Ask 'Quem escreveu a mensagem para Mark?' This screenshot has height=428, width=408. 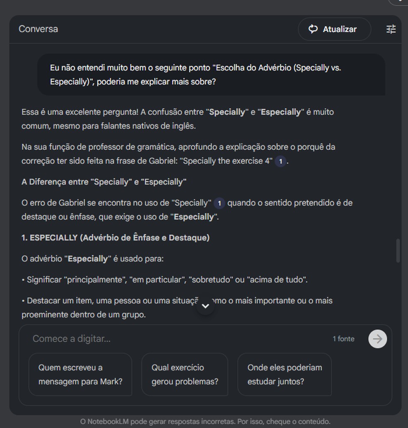pos(80,374)
